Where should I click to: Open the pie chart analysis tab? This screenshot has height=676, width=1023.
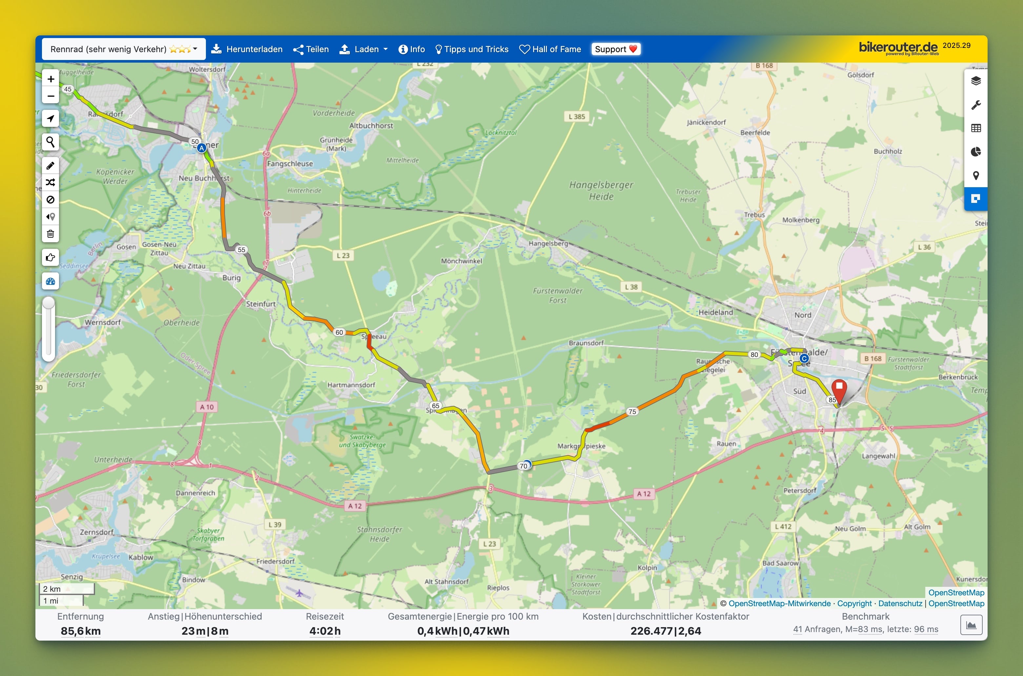coord(975,152)
